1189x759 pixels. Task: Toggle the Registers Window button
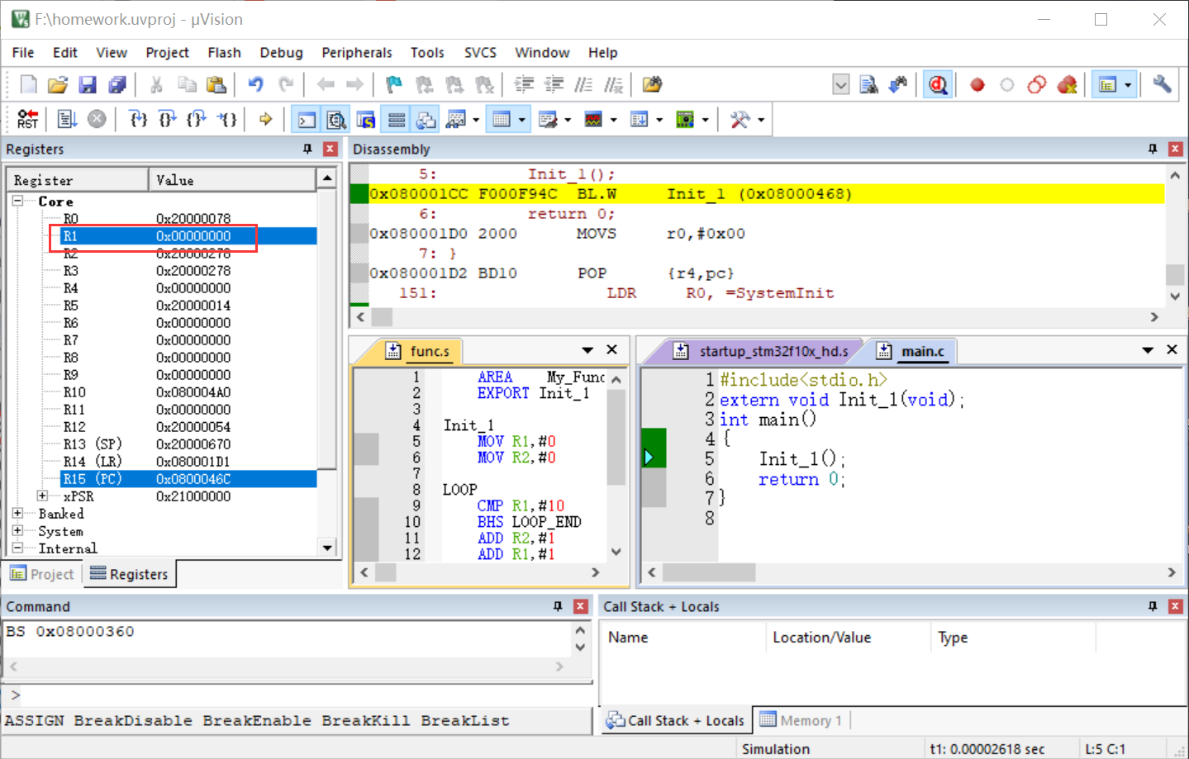point(397,120)
